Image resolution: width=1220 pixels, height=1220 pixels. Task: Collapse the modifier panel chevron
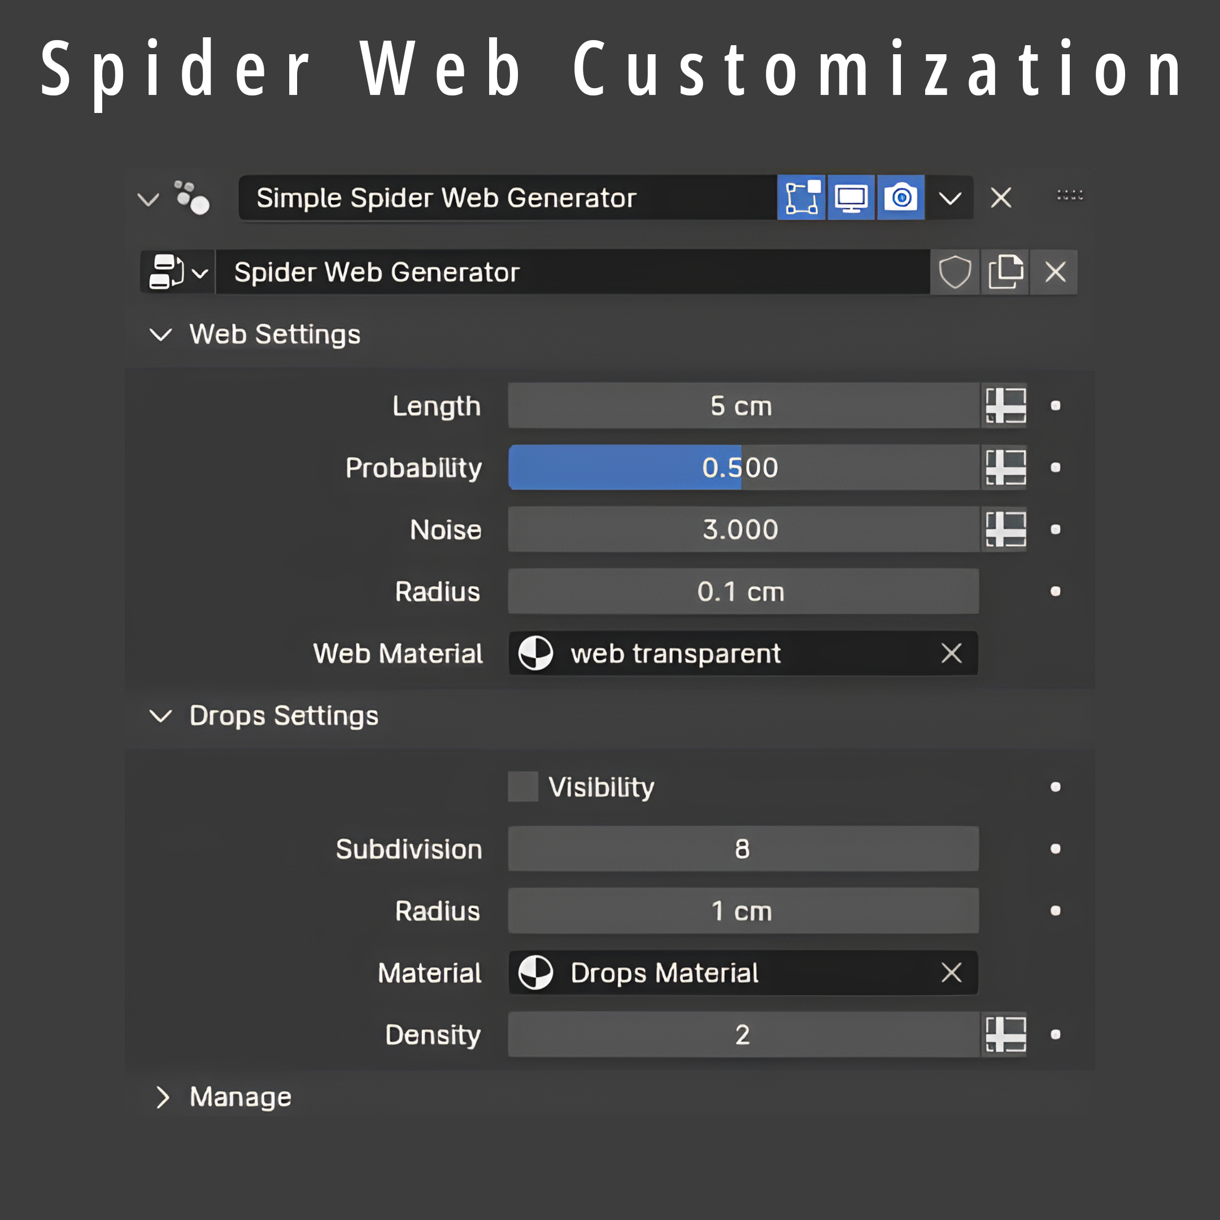[x=149, y=199]
